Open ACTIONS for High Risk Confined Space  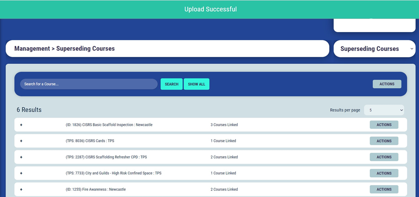tap(384, 173)
